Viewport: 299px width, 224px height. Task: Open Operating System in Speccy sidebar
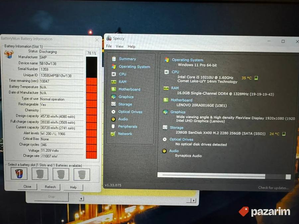click(135, 67)
